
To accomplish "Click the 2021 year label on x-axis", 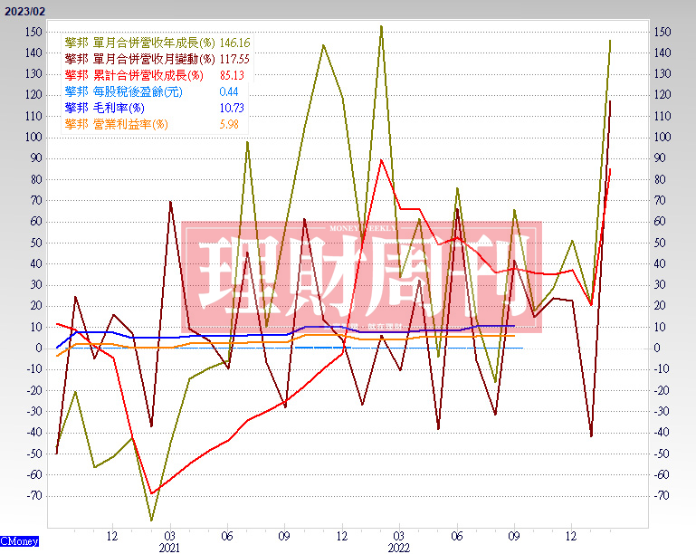I will point(169,548).
